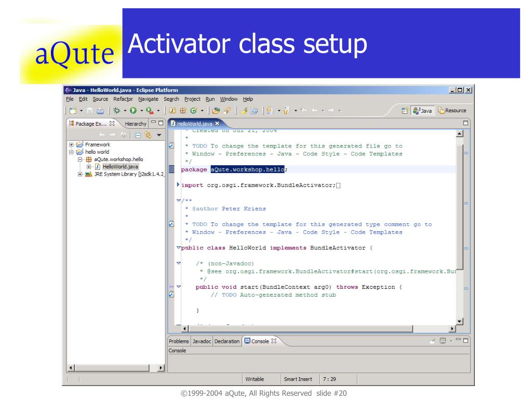
Task: Close the HelloWorld.java editor tab
Action: 217,124
